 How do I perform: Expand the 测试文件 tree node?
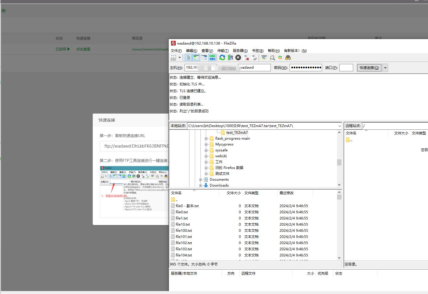(206, 174)
